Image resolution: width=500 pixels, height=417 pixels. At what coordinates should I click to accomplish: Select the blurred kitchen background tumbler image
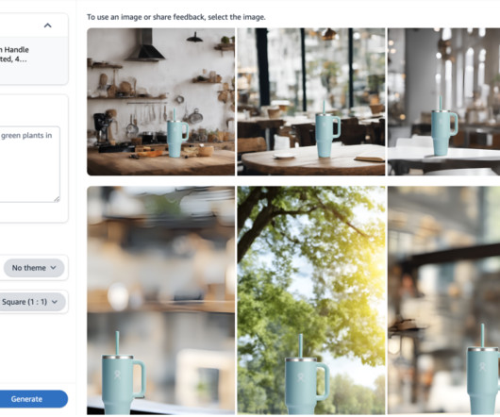click(161, 300)
